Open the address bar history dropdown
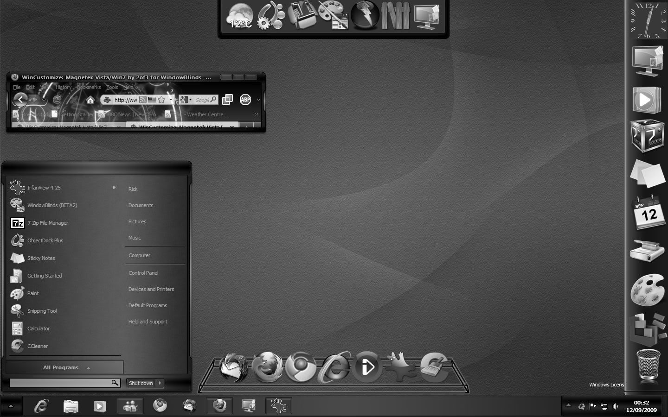The image size is (668, 417). 171,100
